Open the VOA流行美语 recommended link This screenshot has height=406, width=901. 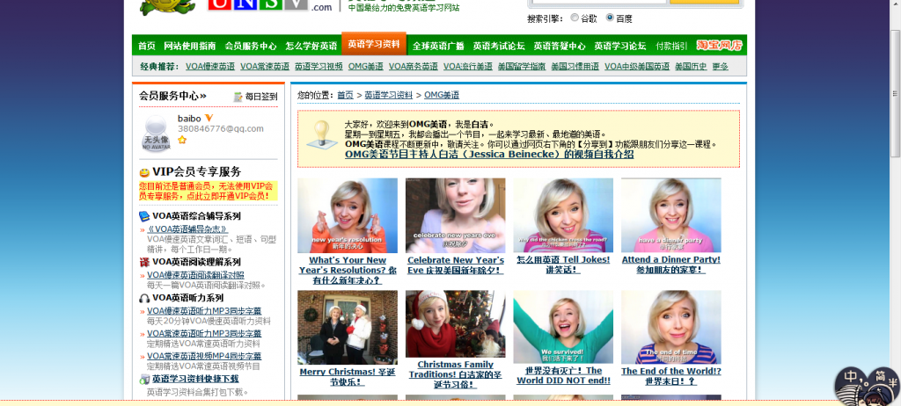pos(468,67)
